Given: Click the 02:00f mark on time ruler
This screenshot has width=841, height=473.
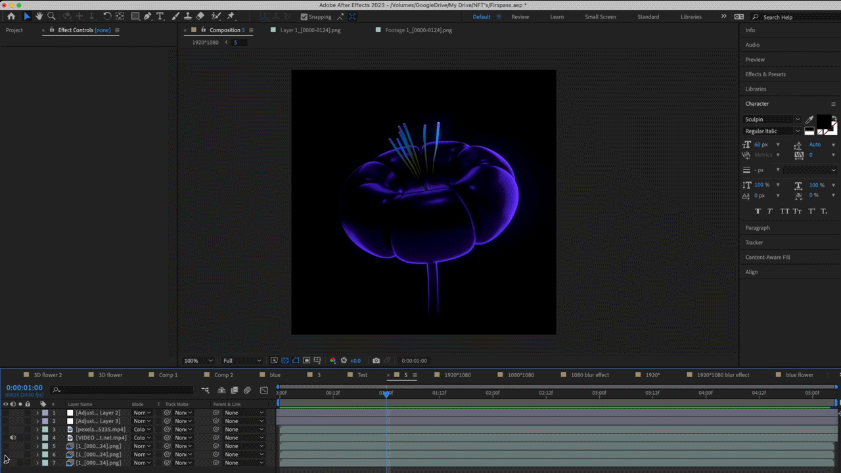Looking at the screenshot, I should [x=492, y=393].
